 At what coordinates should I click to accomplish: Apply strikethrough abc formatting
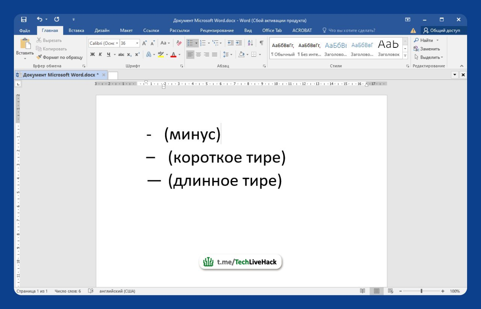pos(121,55)
